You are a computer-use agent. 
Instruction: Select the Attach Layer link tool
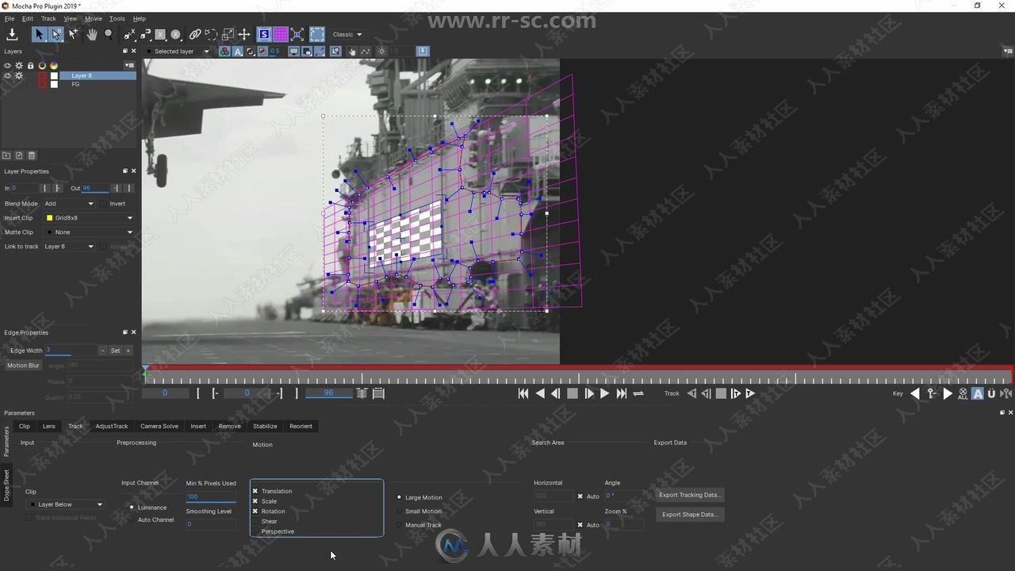tap(195, 34)
